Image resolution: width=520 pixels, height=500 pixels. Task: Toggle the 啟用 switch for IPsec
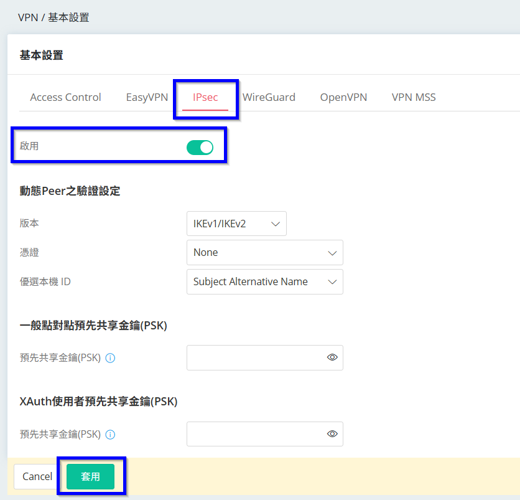pos(200,147)
